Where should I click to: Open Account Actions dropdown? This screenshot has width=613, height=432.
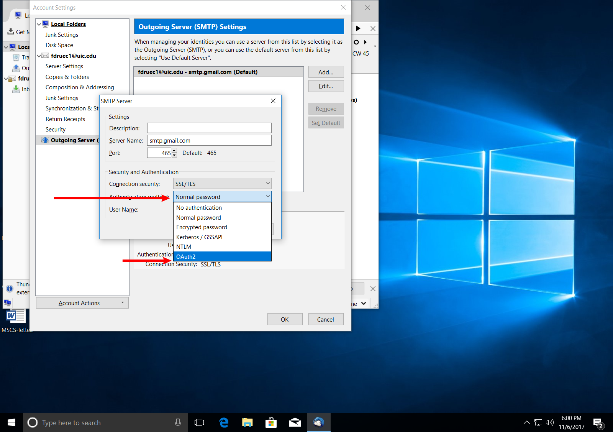tap(82, 303)
